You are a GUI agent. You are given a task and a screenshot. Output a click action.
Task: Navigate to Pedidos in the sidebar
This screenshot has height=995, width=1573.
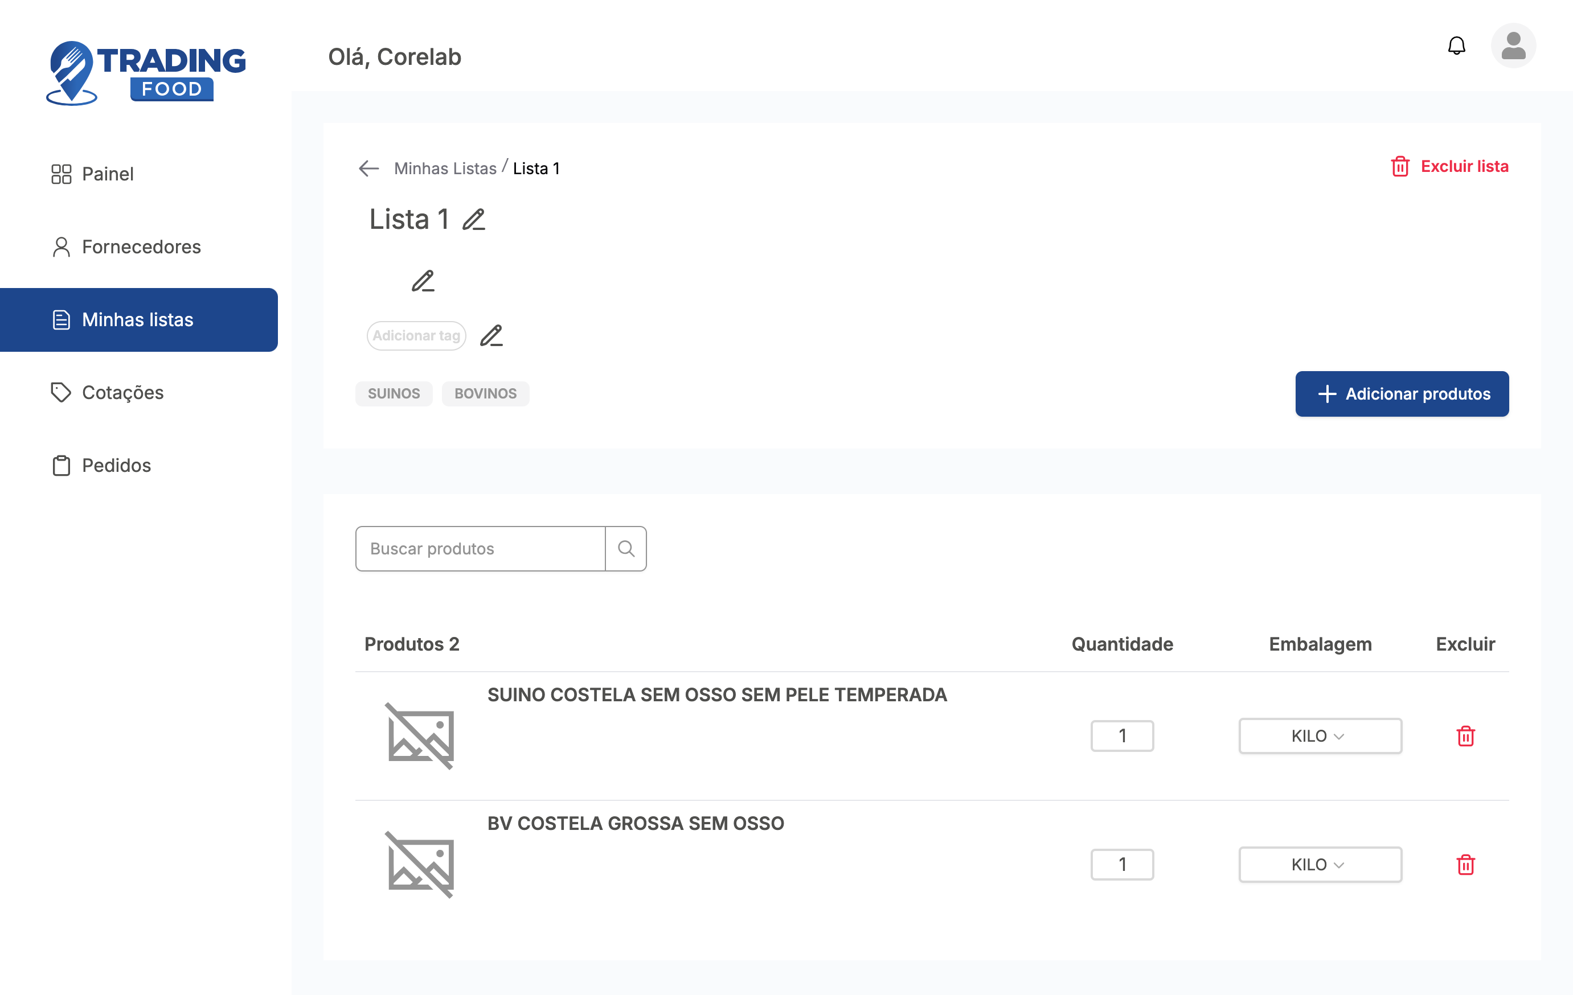(116, 466)
